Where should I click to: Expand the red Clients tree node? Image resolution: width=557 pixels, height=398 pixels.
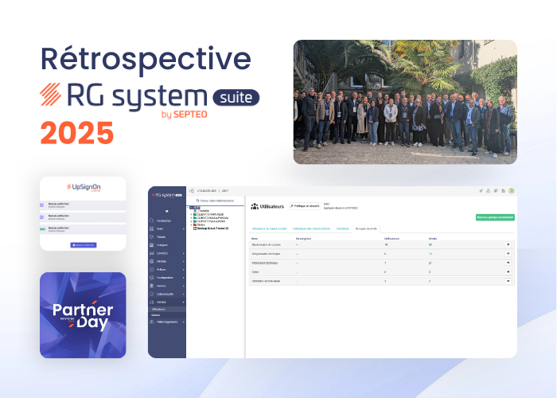point(192,225)
